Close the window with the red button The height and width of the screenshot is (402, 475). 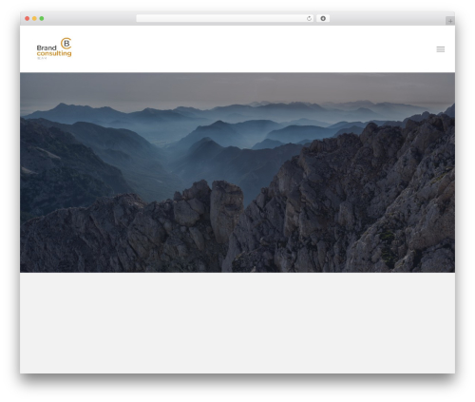pyautogui.click(x=28, y=18)
